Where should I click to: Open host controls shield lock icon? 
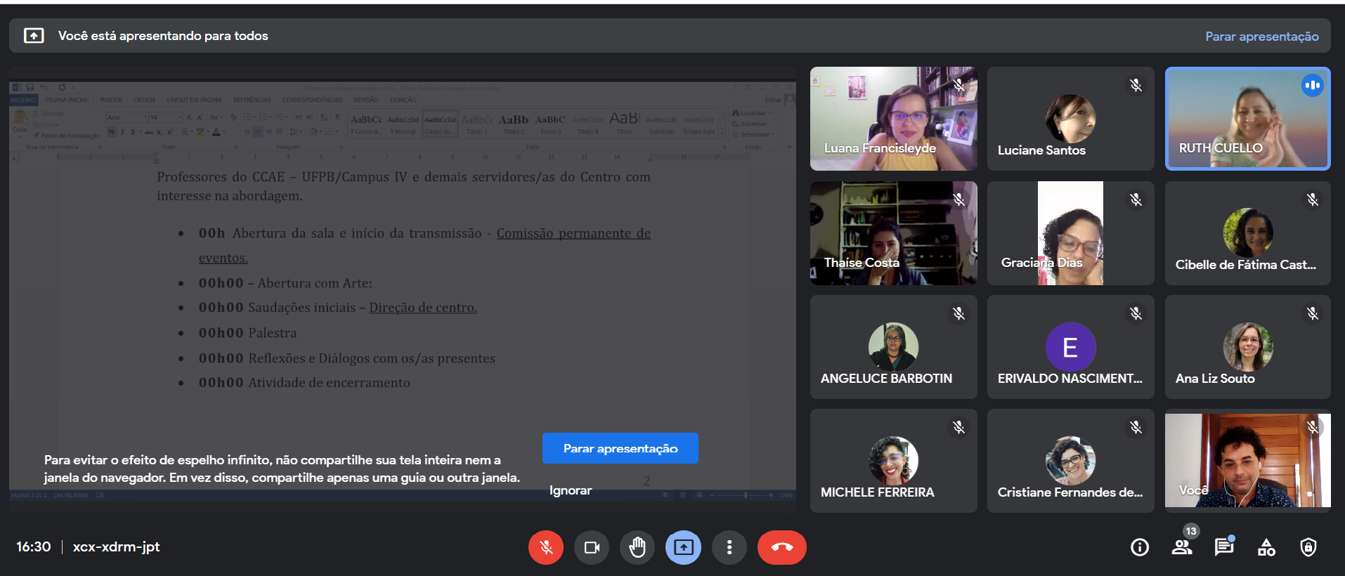1308,547
